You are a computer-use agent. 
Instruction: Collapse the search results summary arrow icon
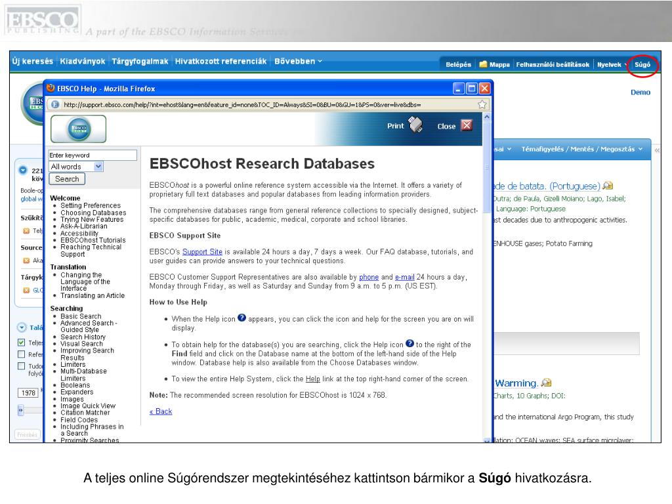pos(23,170)
